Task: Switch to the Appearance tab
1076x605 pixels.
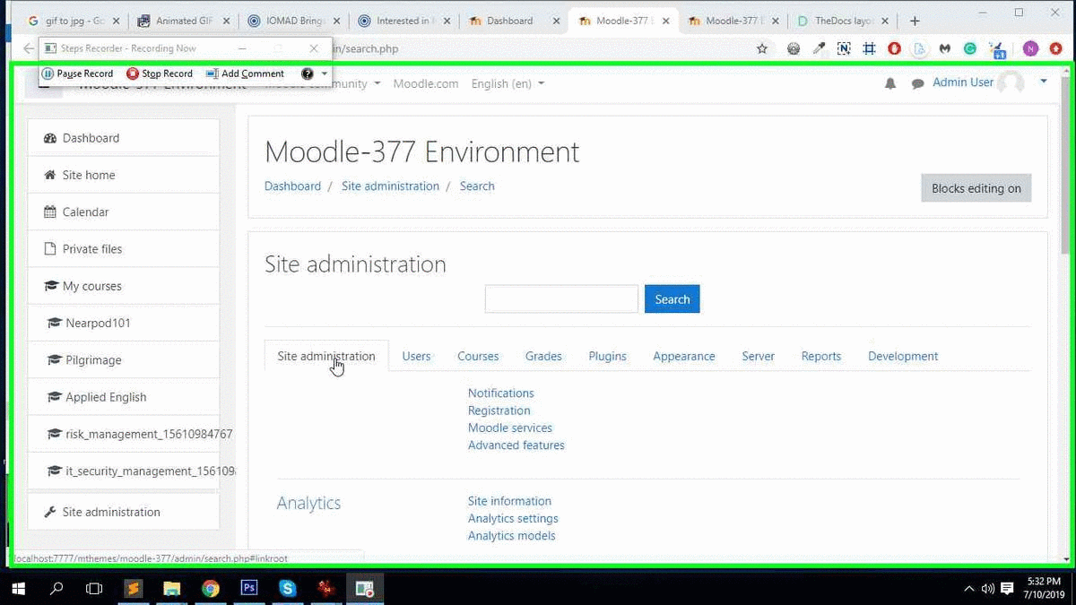Action: (684, 356)
